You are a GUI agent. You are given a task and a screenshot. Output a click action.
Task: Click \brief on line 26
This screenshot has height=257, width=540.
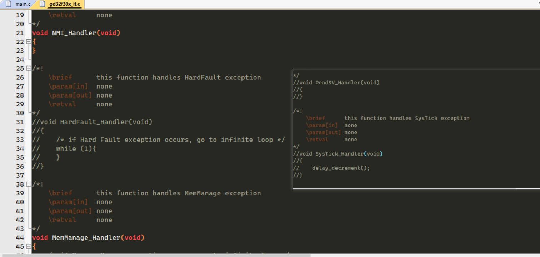60,77
